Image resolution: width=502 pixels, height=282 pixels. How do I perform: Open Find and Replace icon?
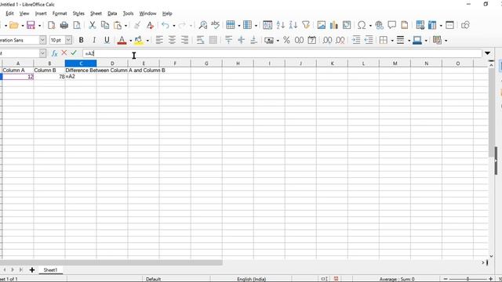[202, 25]
